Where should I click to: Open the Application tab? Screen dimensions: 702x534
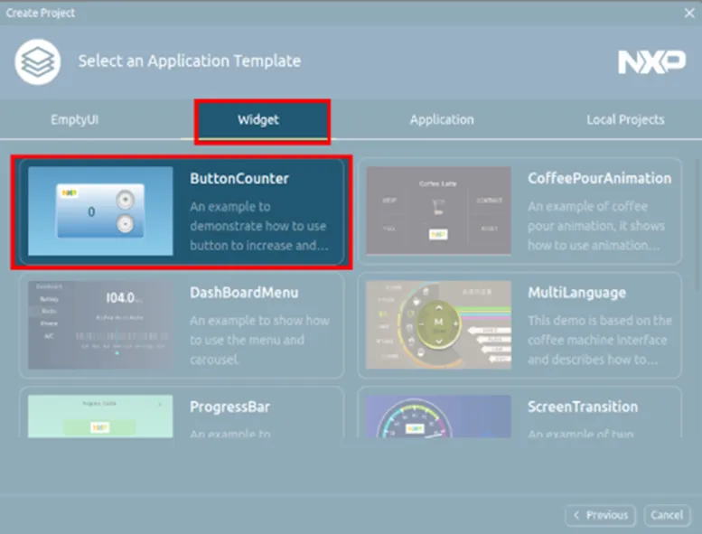click(441, 119)
